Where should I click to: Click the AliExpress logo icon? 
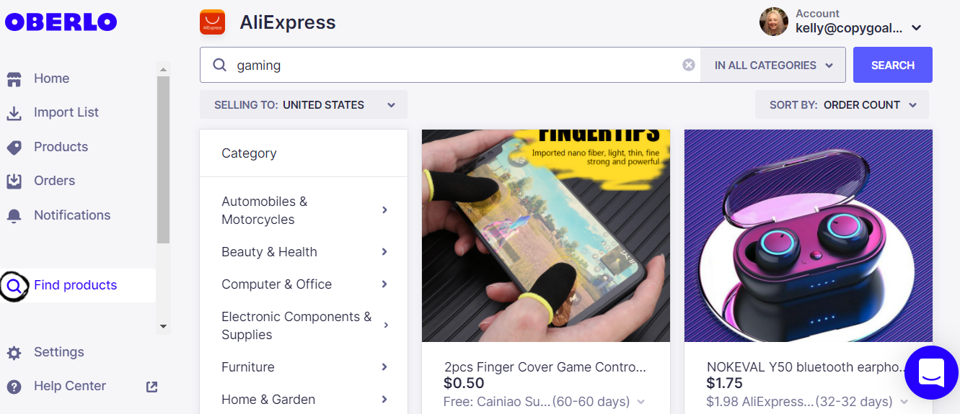pos(213,22)
